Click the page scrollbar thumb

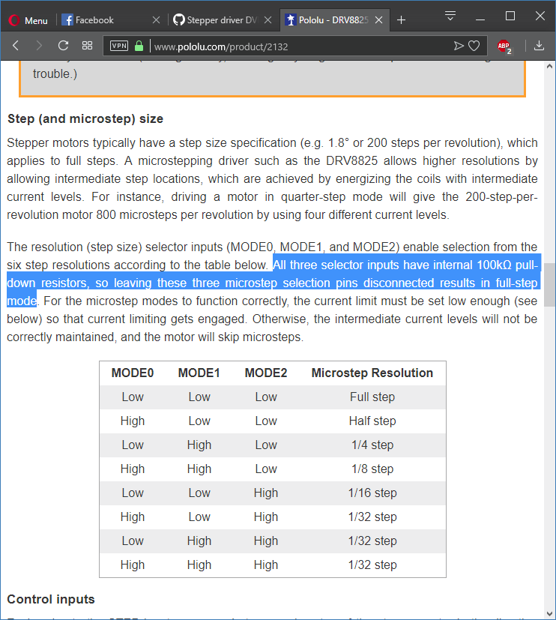[550, 285]
